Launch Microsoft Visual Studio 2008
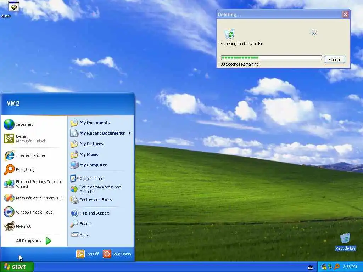The height and width of the screenshot is (272, 363). [34, 198]
